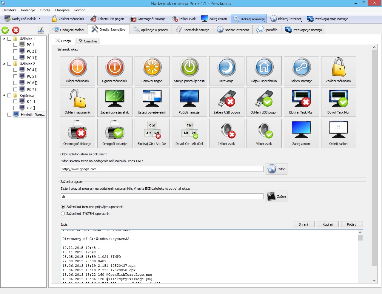The image size is (382, 294).
Task: Click the Mirovanje moon icon
Action: click(227, 68)
